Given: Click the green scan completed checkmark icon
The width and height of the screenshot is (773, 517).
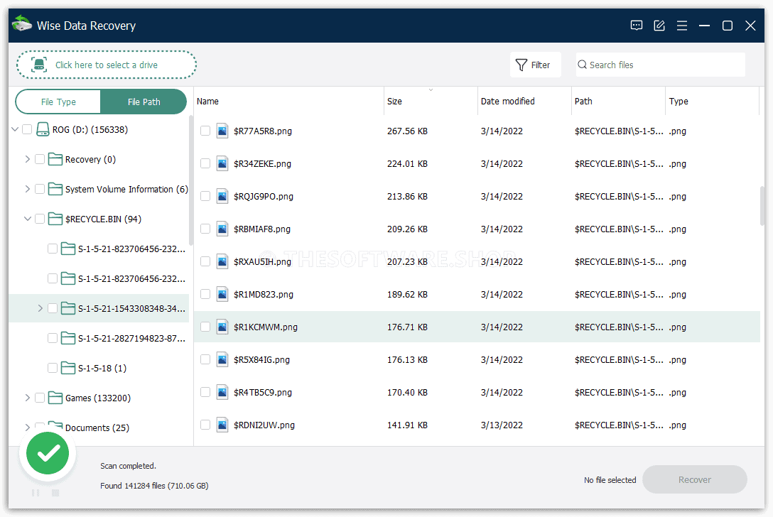Looking at the screenshot, I should [x=48, y=453].
